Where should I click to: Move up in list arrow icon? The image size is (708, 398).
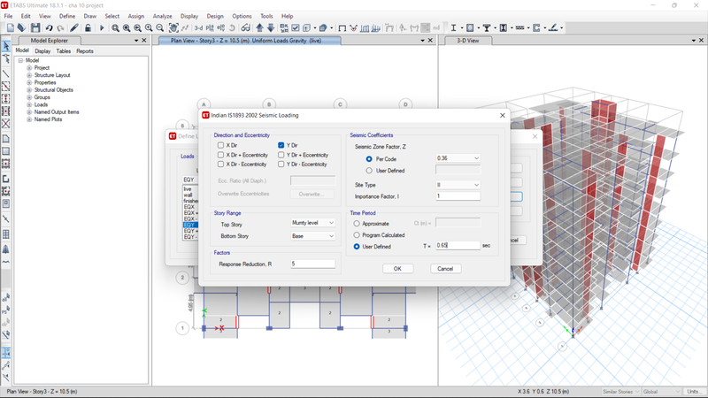pyautogui.click(x=259, y=28)
